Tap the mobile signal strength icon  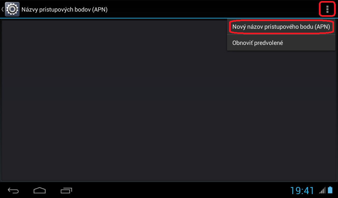(x=322, y=190)
